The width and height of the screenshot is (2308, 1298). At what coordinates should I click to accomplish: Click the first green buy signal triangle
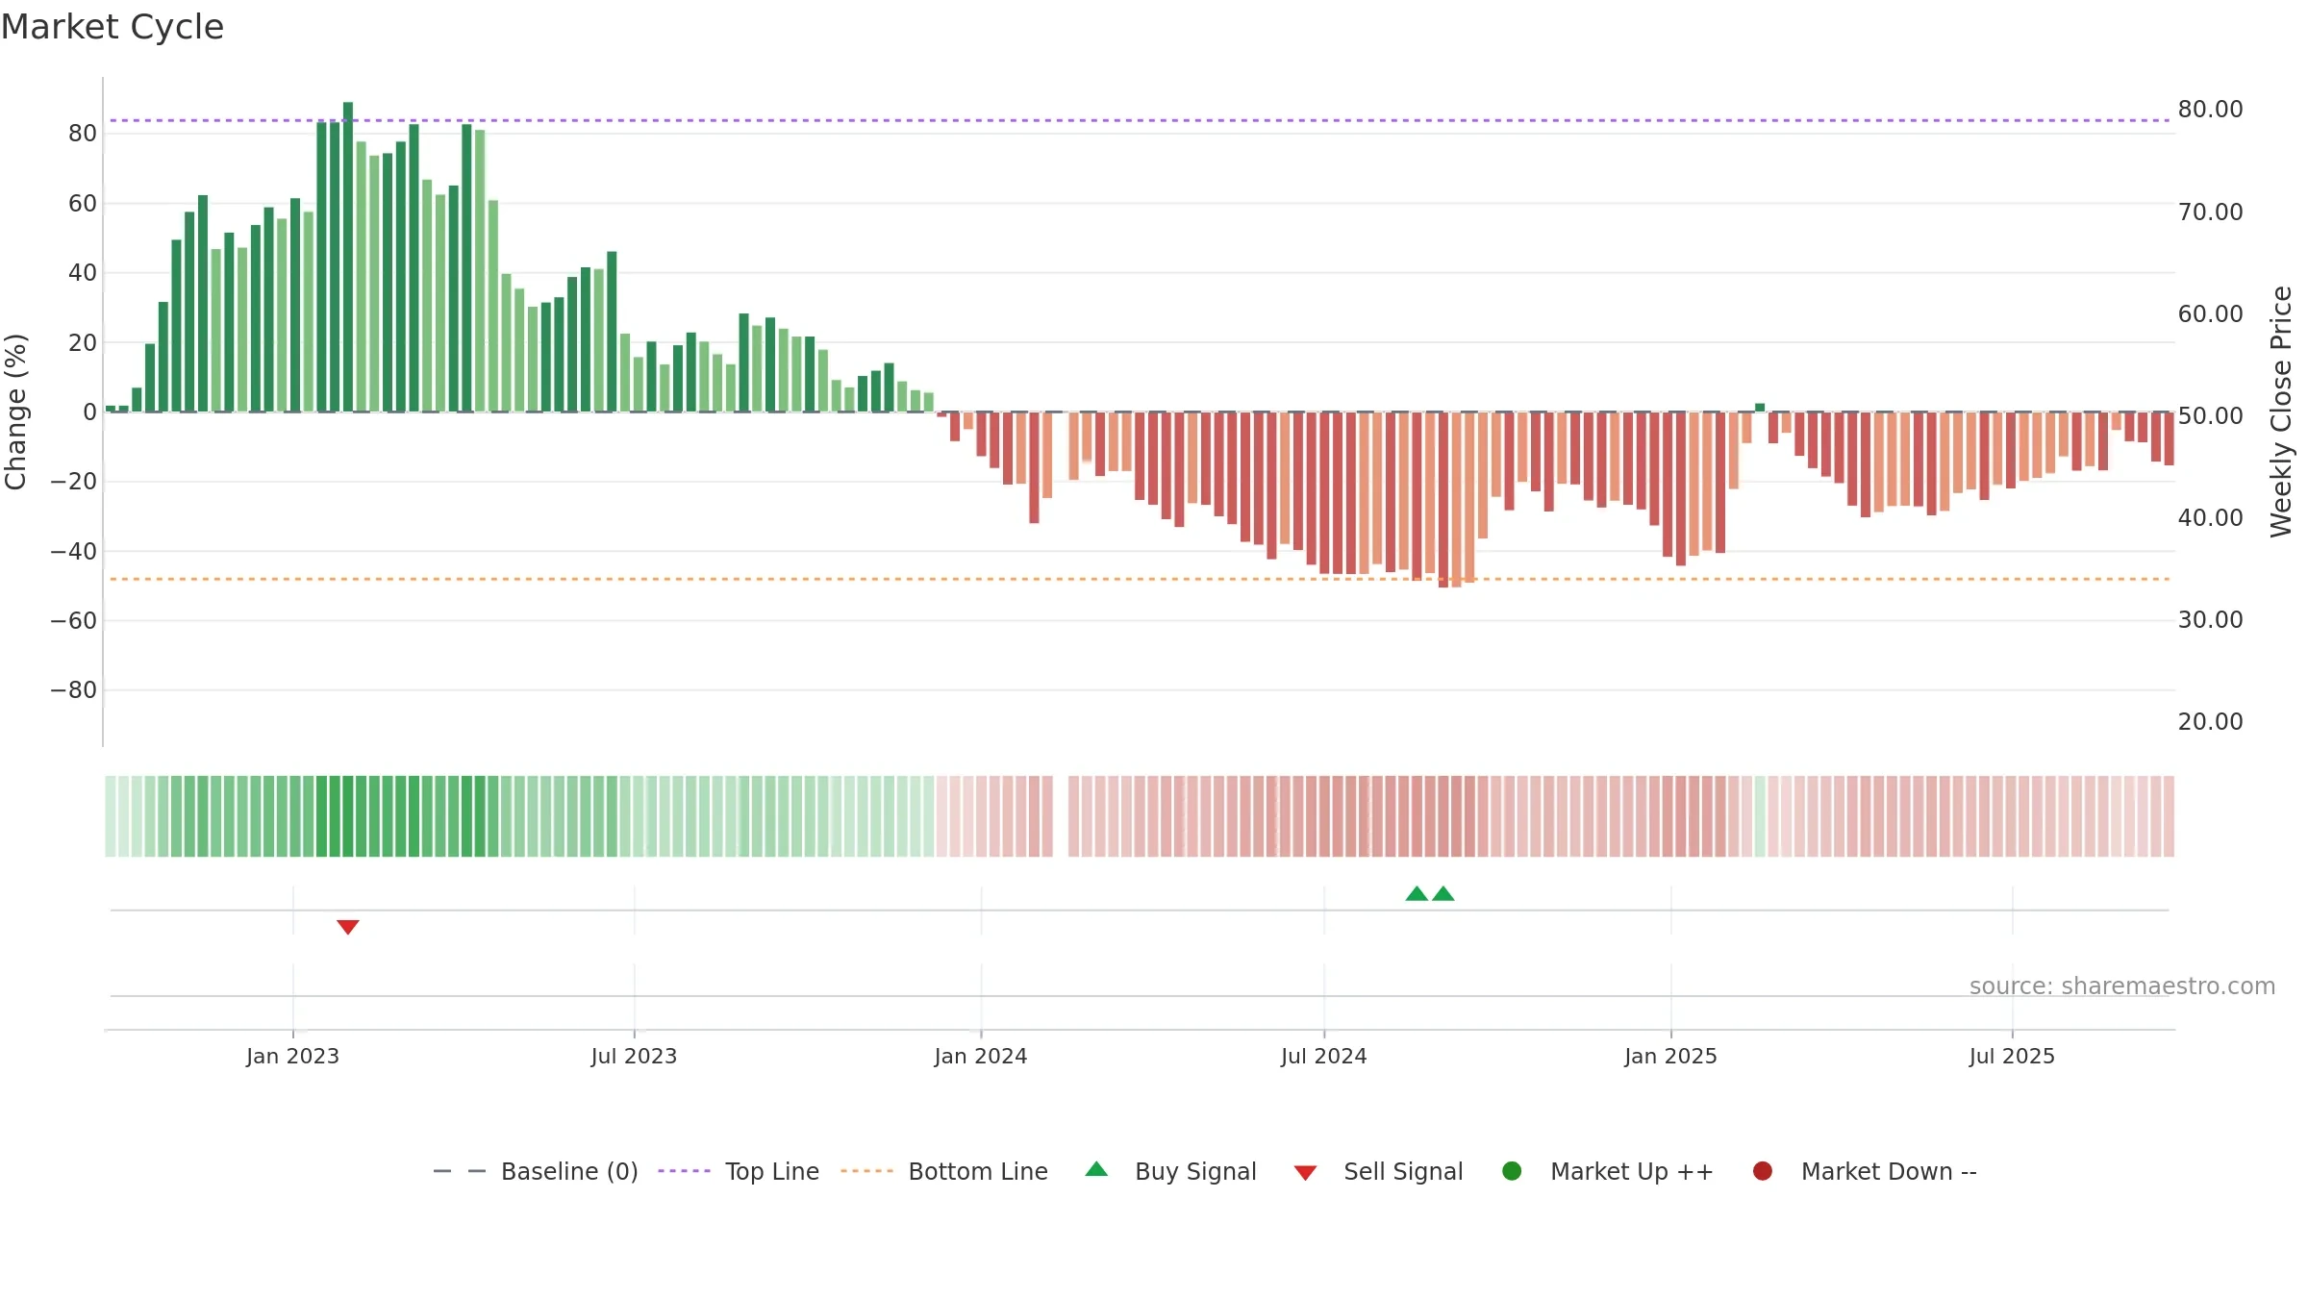pos(1417,893)
